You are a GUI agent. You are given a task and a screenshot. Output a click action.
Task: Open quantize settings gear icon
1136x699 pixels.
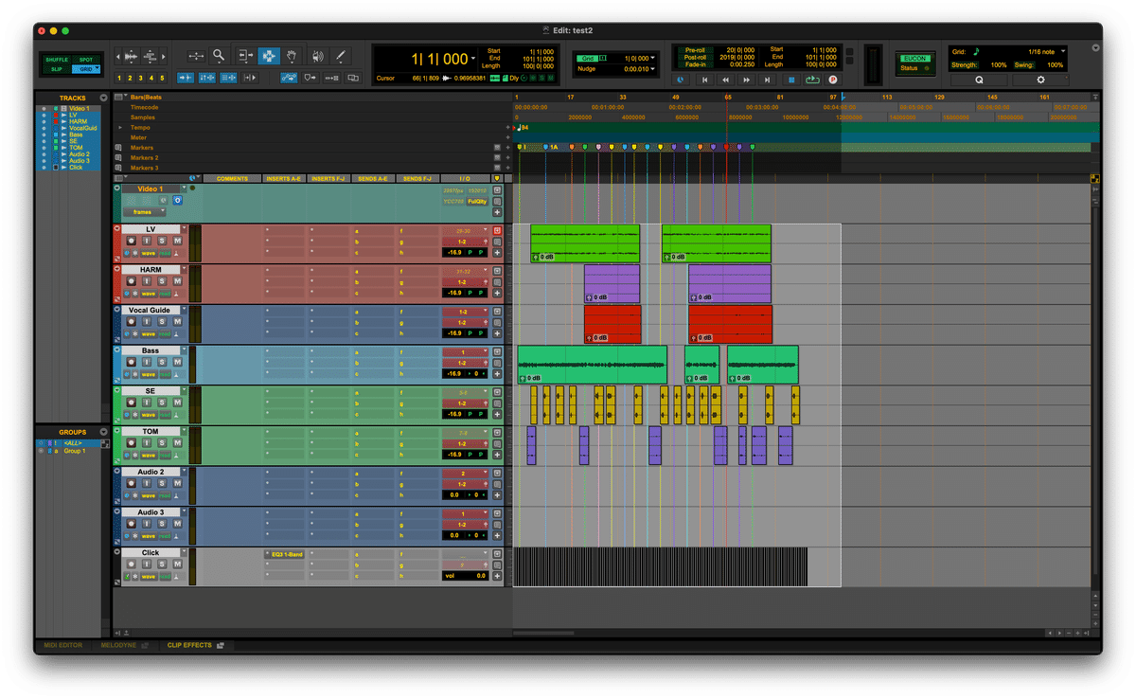[1040, 81]
